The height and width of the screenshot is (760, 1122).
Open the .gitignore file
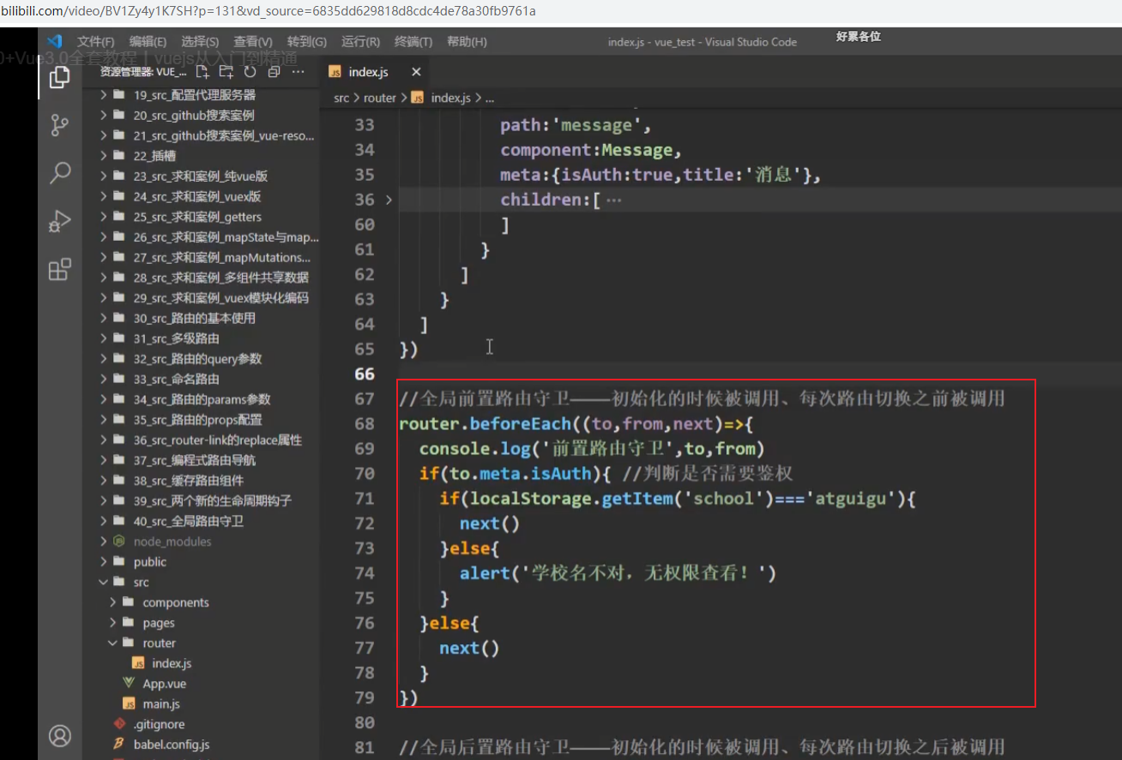[159, 725]
